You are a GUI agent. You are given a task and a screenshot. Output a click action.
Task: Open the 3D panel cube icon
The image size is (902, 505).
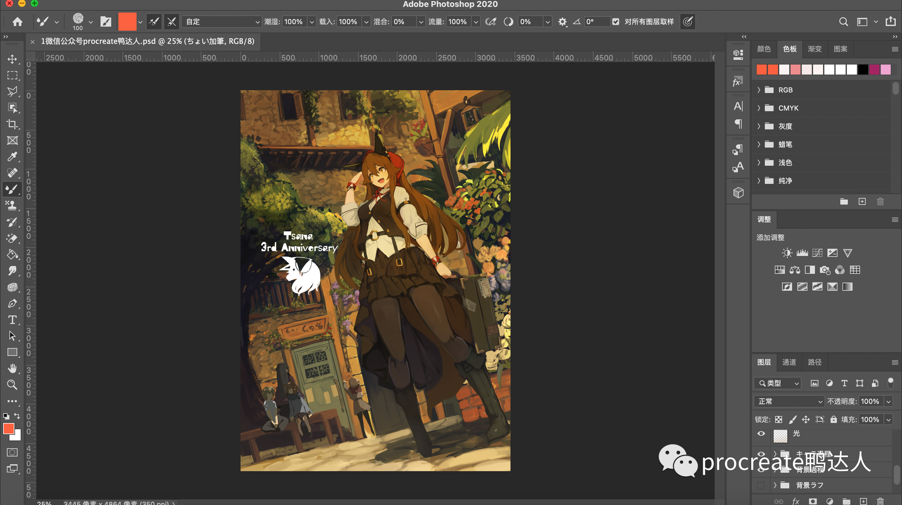(x=738, y=193)
